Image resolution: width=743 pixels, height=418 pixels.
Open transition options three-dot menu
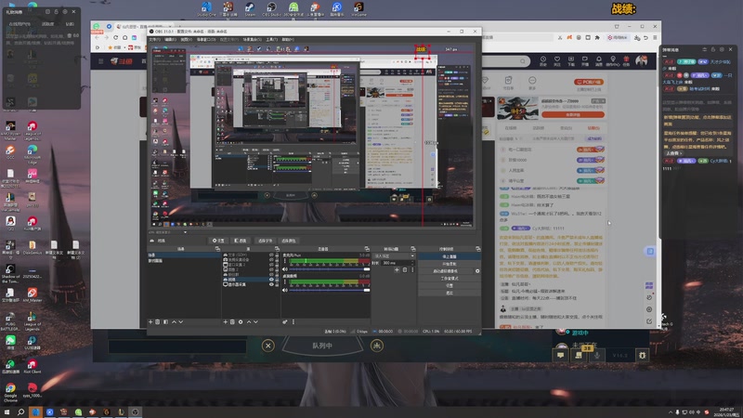pos(412,269)
